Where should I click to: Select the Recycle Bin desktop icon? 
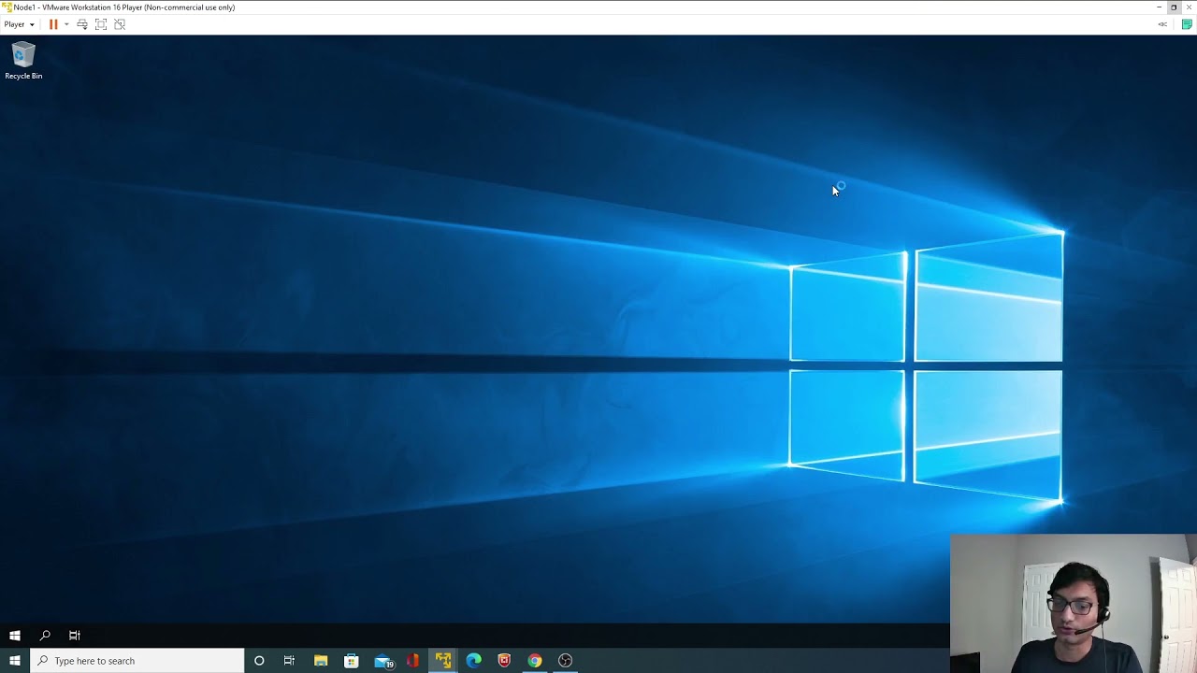(x=23, y=61)
